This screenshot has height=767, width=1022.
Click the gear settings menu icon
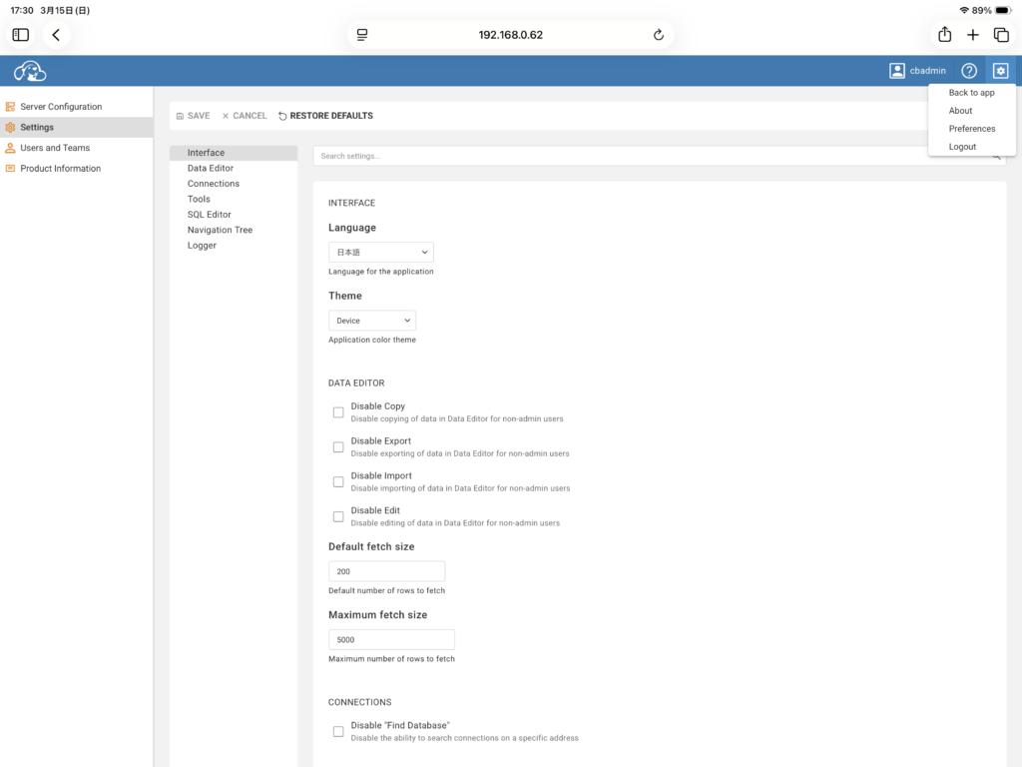(1000, 71)
